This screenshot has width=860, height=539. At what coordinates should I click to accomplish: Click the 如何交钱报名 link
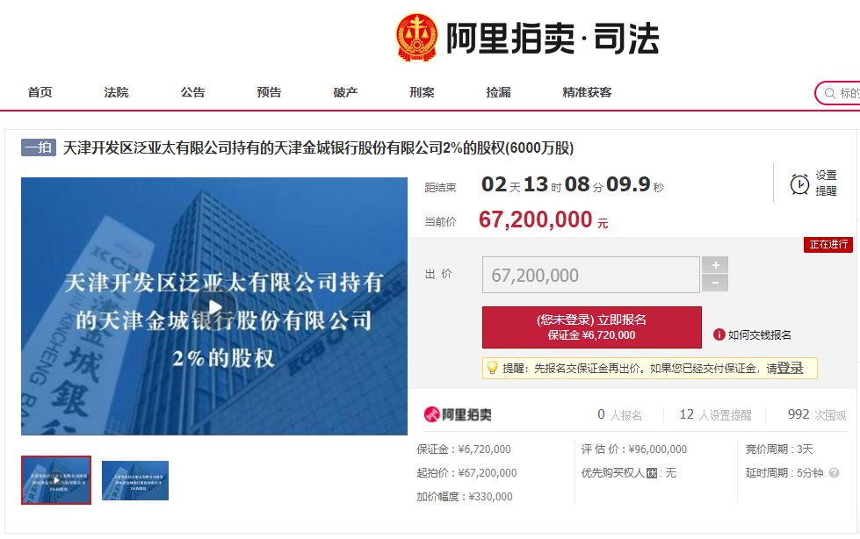coord(759,335)
